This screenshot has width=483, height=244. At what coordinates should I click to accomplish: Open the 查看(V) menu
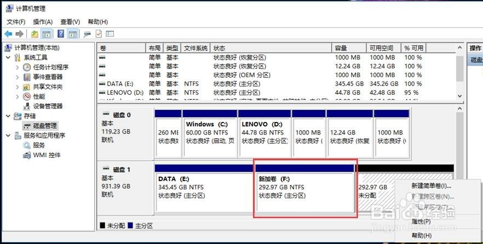[70, 22]
